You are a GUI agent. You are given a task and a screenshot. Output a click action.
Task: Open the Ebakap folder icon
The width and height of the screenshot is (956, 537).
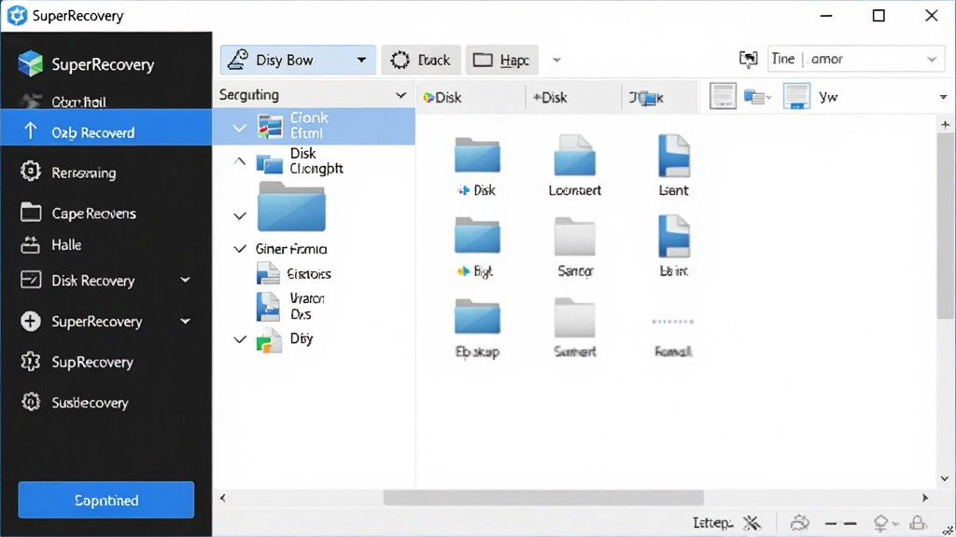click(x=477, y=316)
